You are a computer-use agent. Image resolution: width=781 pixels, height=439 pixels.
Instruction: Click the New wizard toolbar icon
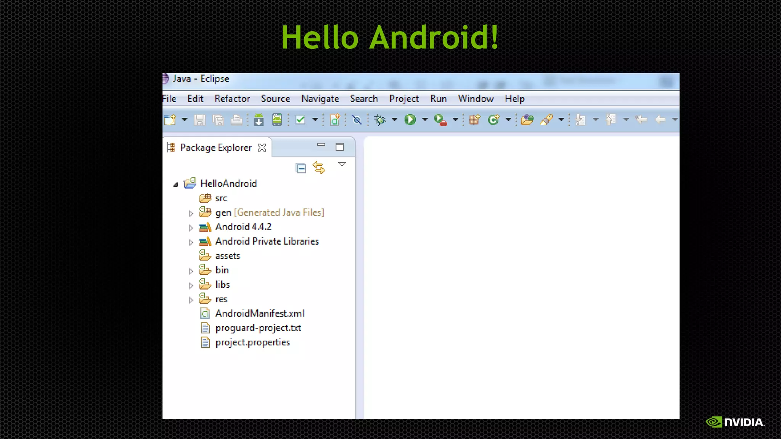170,120
